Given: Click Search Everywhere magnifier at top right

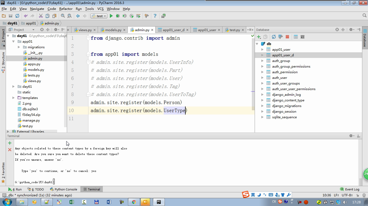Looking at the screenshot, I should [x=365, y=16].
